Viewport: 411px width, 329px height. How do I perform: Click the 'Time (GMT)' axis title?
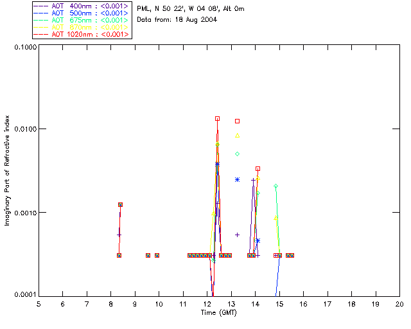click(219, 312)
